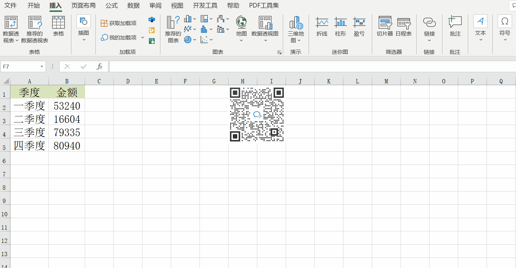Click the Visio Data Visualizer add-in icon

point(152,19)
